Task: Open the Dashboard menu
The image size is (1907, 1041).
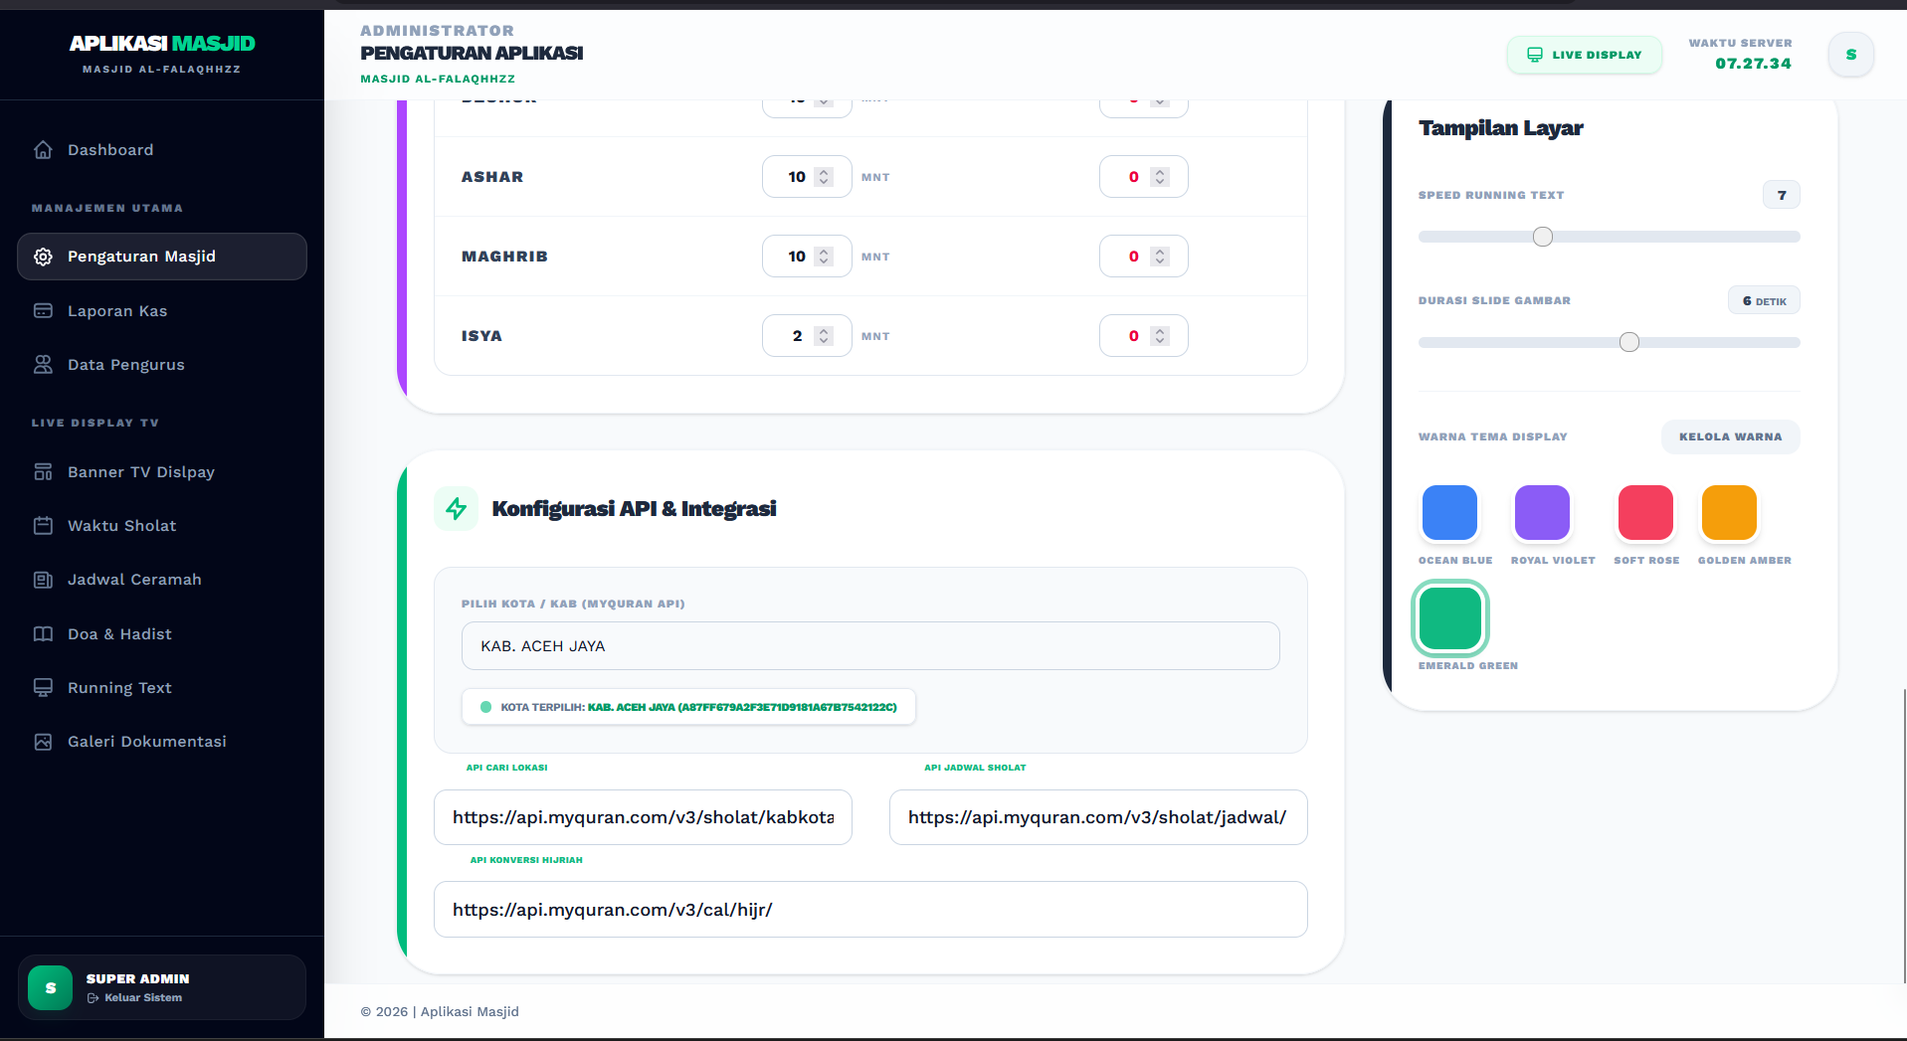Action: [x=162, y=150]
